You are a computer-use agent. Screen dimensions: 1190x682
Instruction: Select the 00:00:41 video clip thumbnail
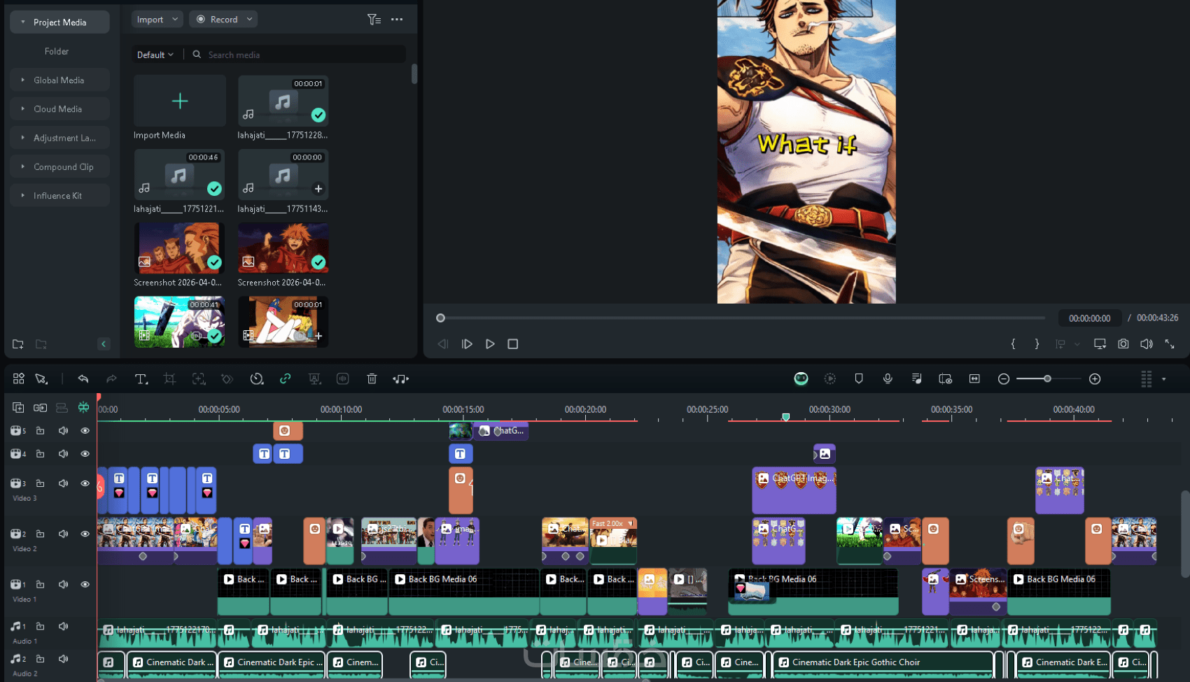tap(179, 322)
